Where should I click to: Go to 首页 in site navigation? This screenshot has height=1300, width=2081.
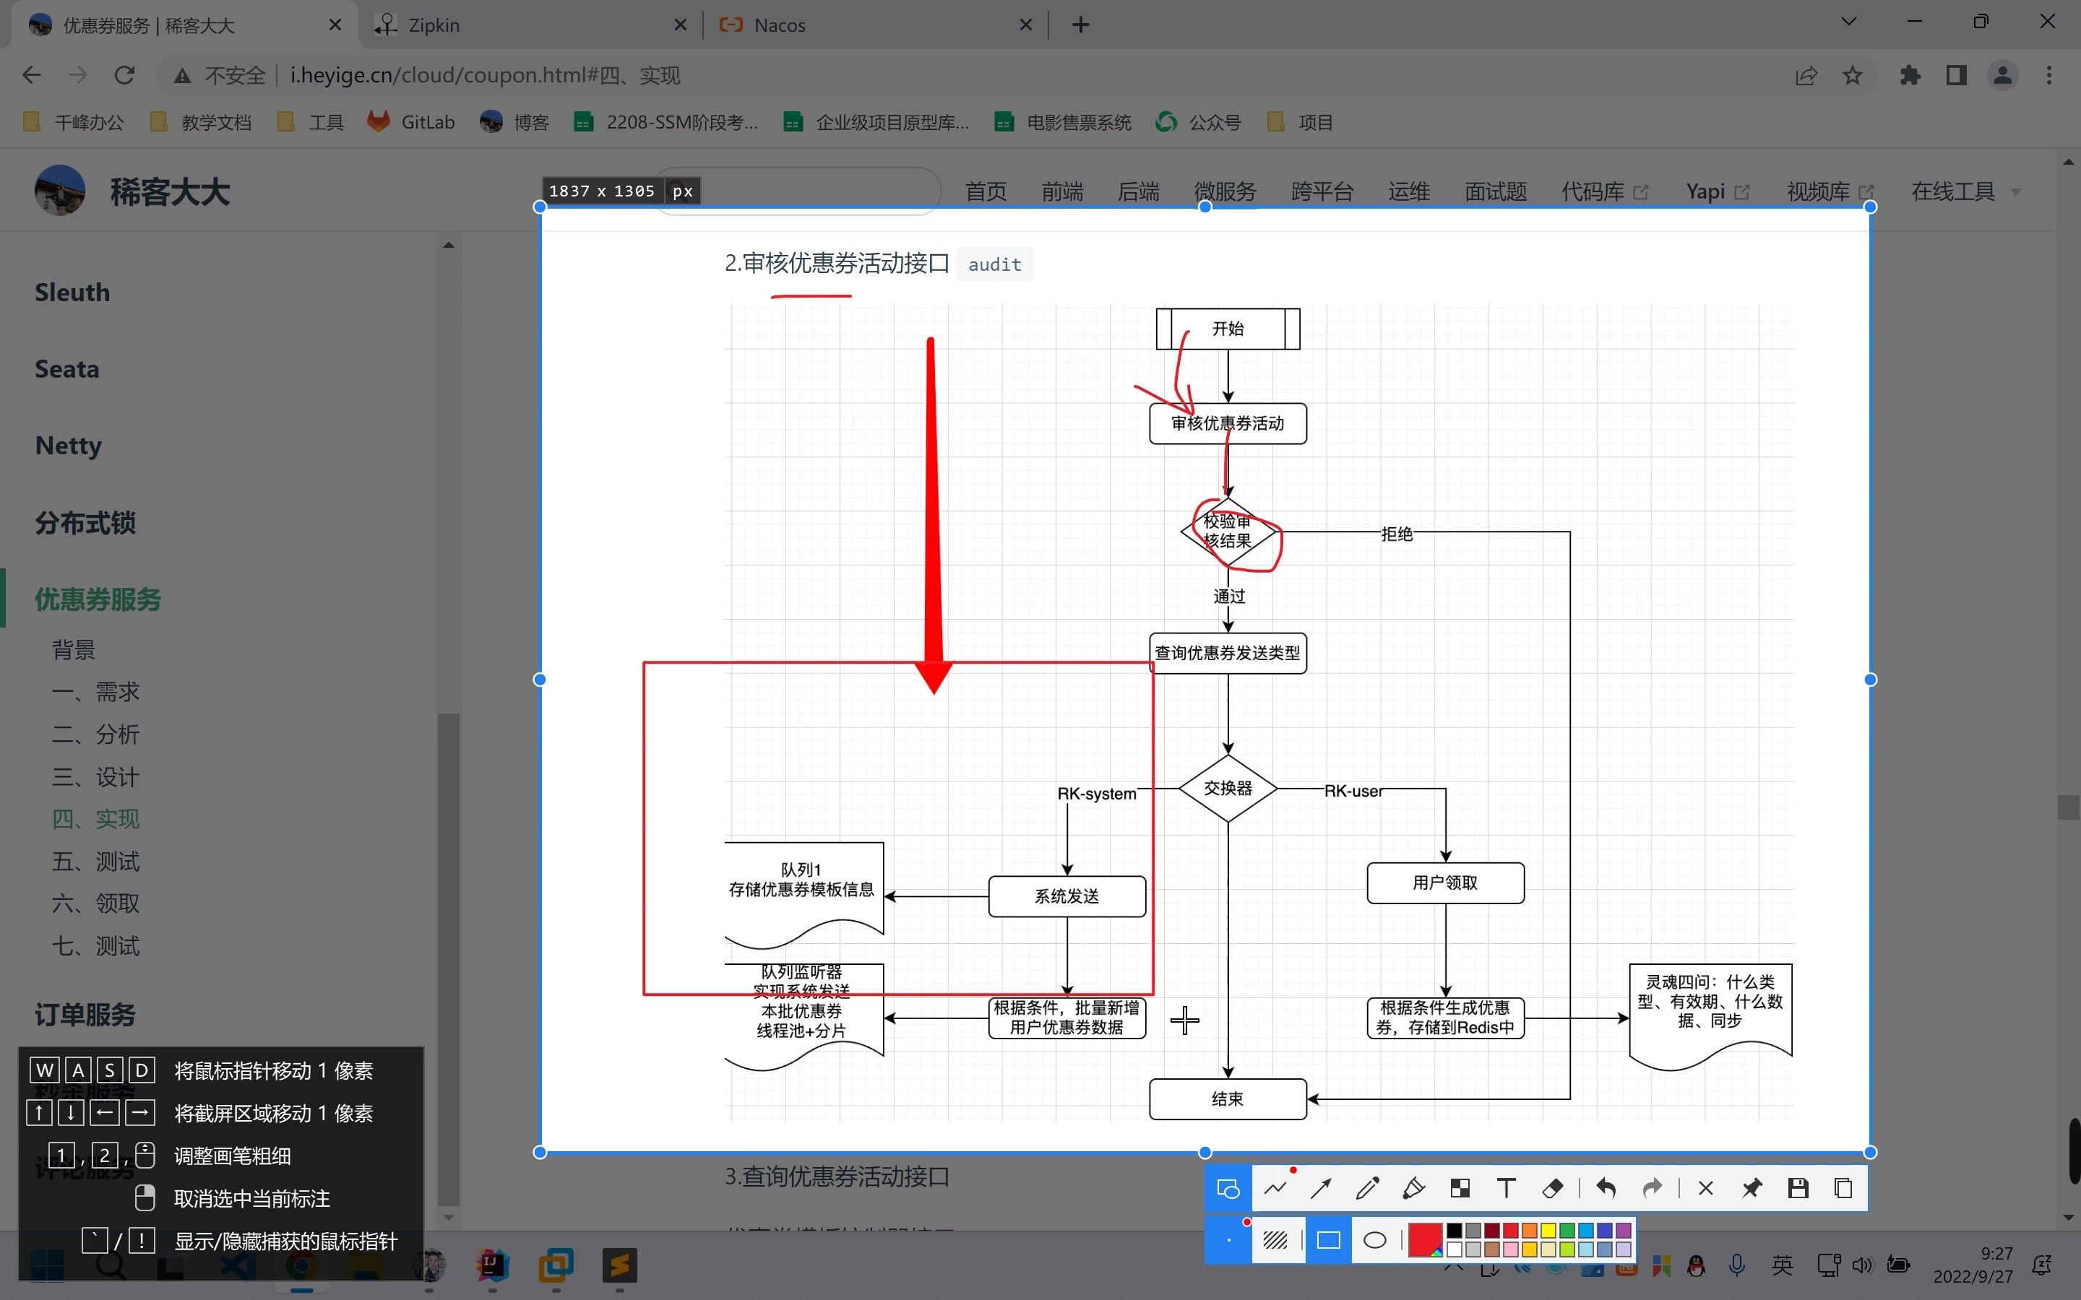(x=986, y=191)
